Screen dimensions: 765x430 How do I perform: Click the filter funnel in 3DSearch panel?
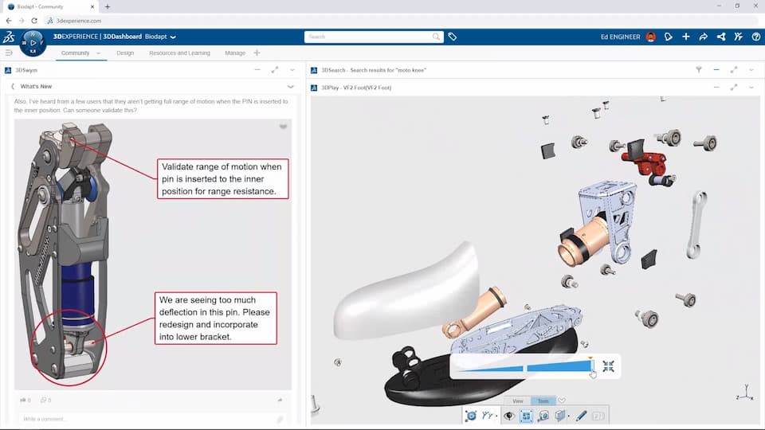pyautogui.click(x=699, y=70)
